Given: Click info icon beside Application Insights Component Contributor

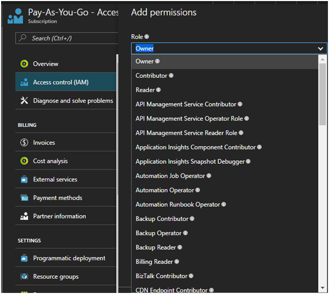Looking at the screenshot, I should (x=259, y=147).
